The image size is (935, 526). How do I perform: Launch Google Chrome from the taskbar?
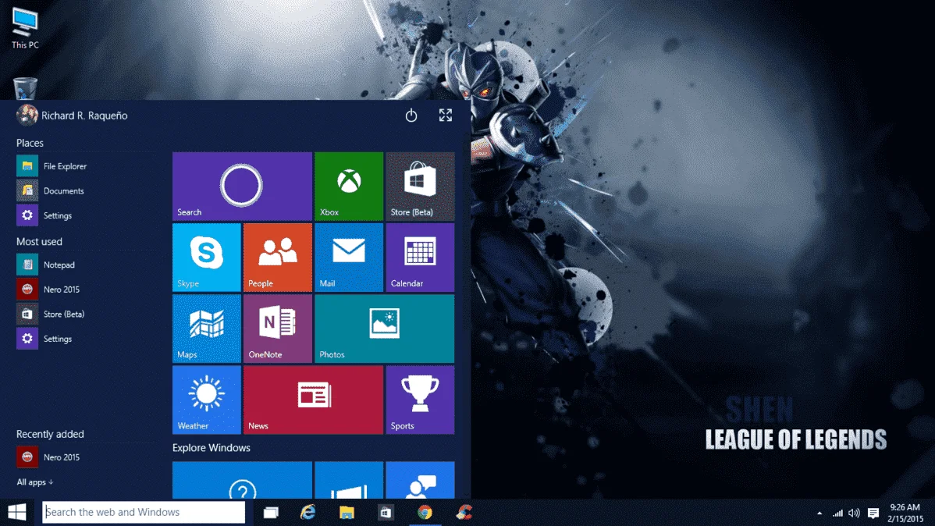425,512
